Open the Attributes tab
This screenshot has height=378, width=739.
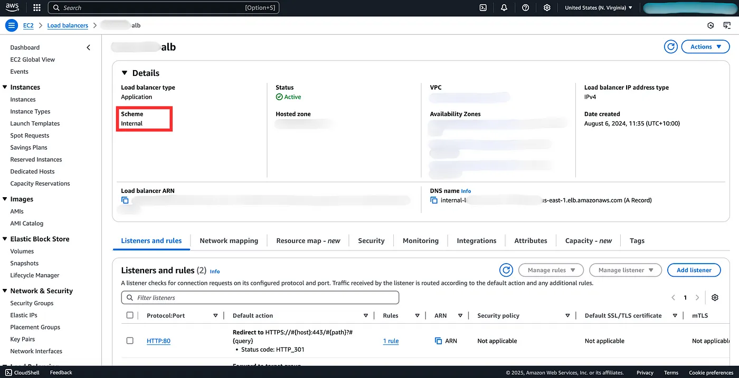click(x=530, y=241)
